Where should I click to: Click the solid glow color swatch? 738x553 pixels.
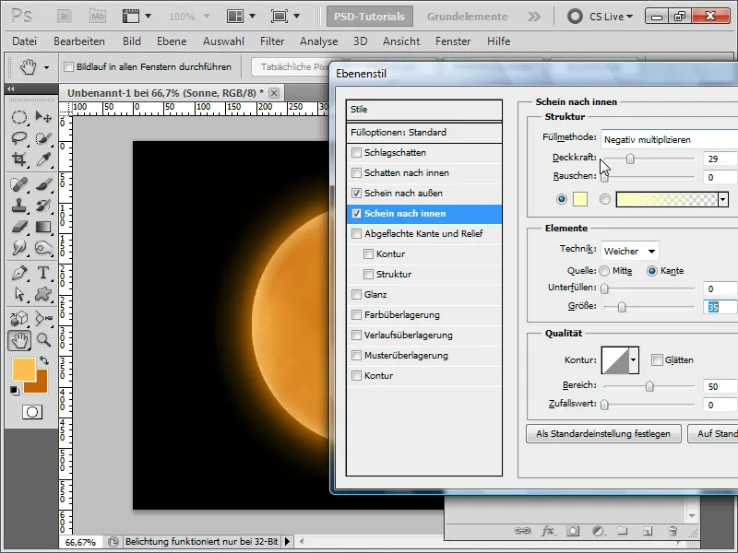(x=580, y=199)
